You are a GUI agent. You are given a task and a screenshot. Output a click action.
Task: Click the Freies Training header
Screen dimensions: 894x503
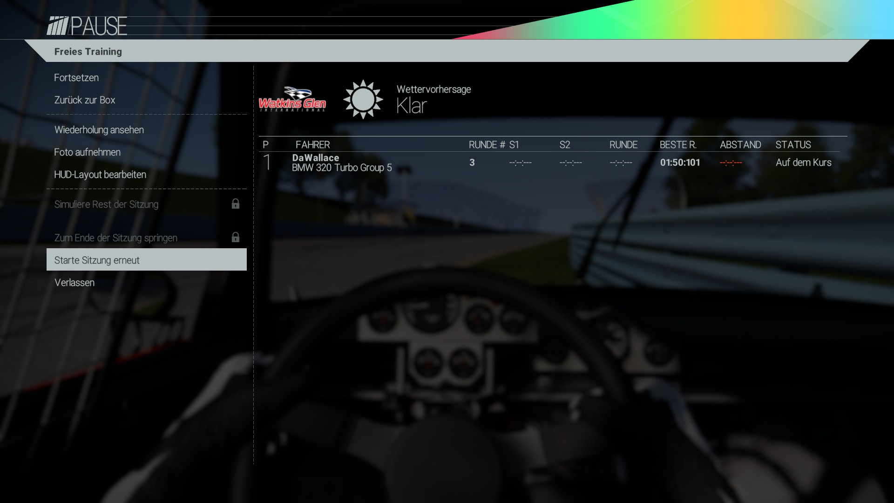88,52
